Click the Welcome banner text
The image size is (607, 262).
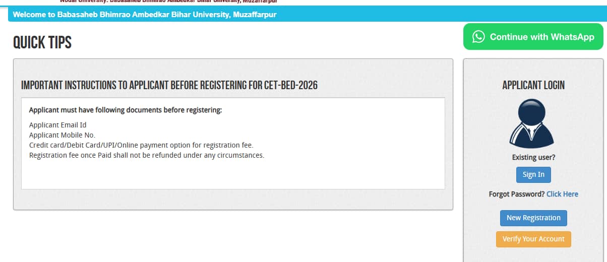145,15
